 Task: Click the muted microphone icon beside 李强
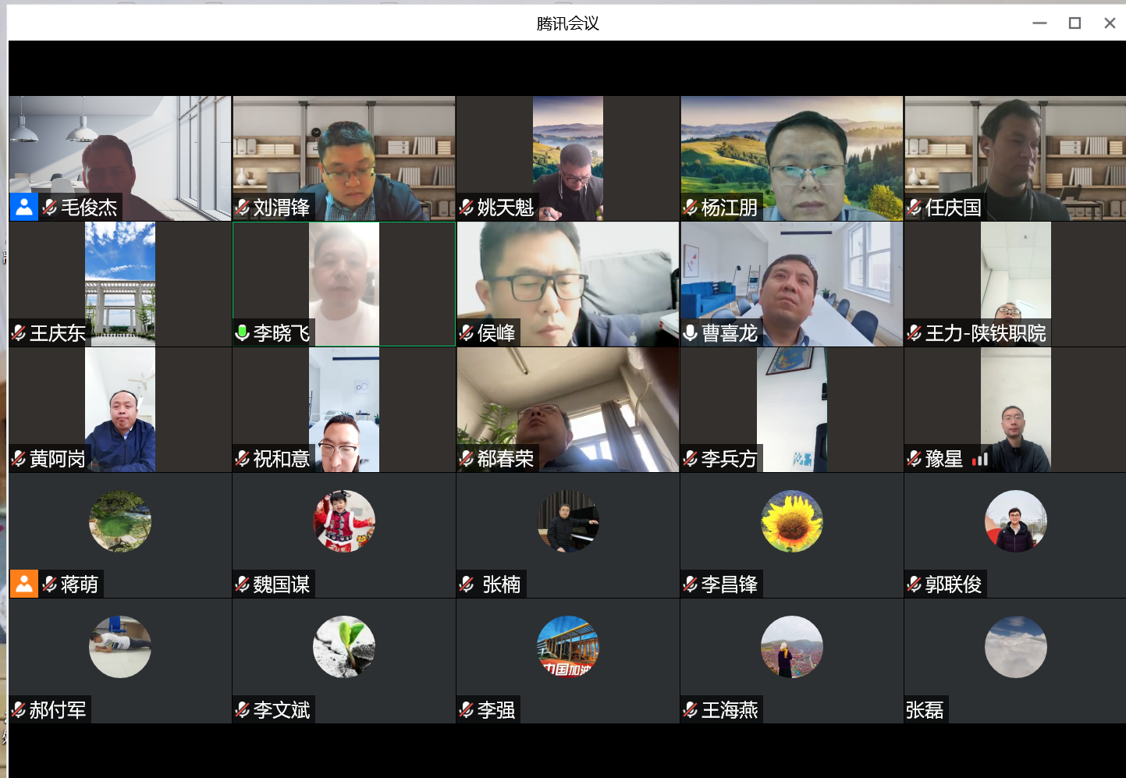(467, 710)
